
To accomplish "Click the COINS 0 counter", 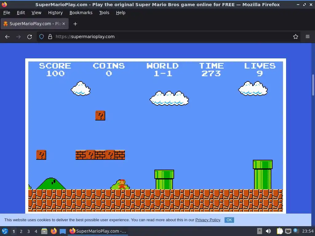I will pyautogui.click(x=109, y=69).
